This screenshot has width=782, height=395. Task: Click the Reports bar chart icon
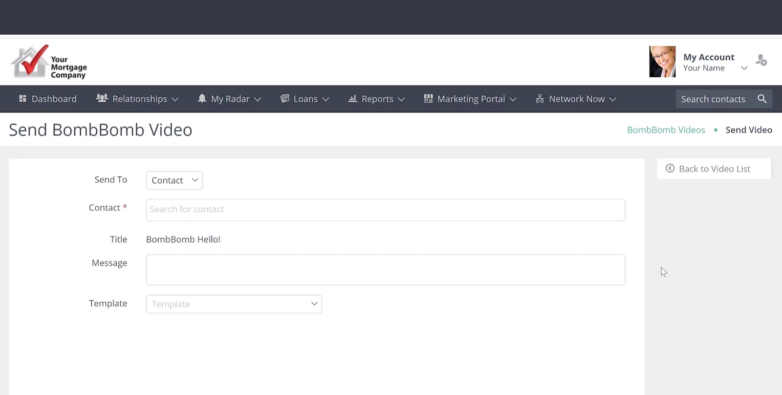point(352,98)
